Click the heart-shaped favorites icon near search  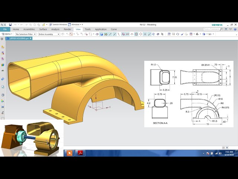[x=231, y=29]
